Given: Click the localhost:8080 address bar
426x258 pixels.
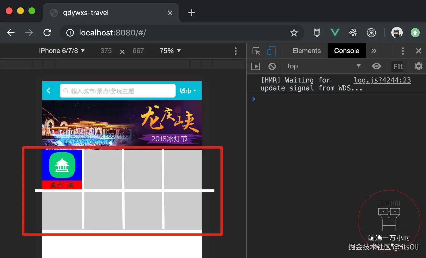Looking at the screenshot, I should 182,33.
